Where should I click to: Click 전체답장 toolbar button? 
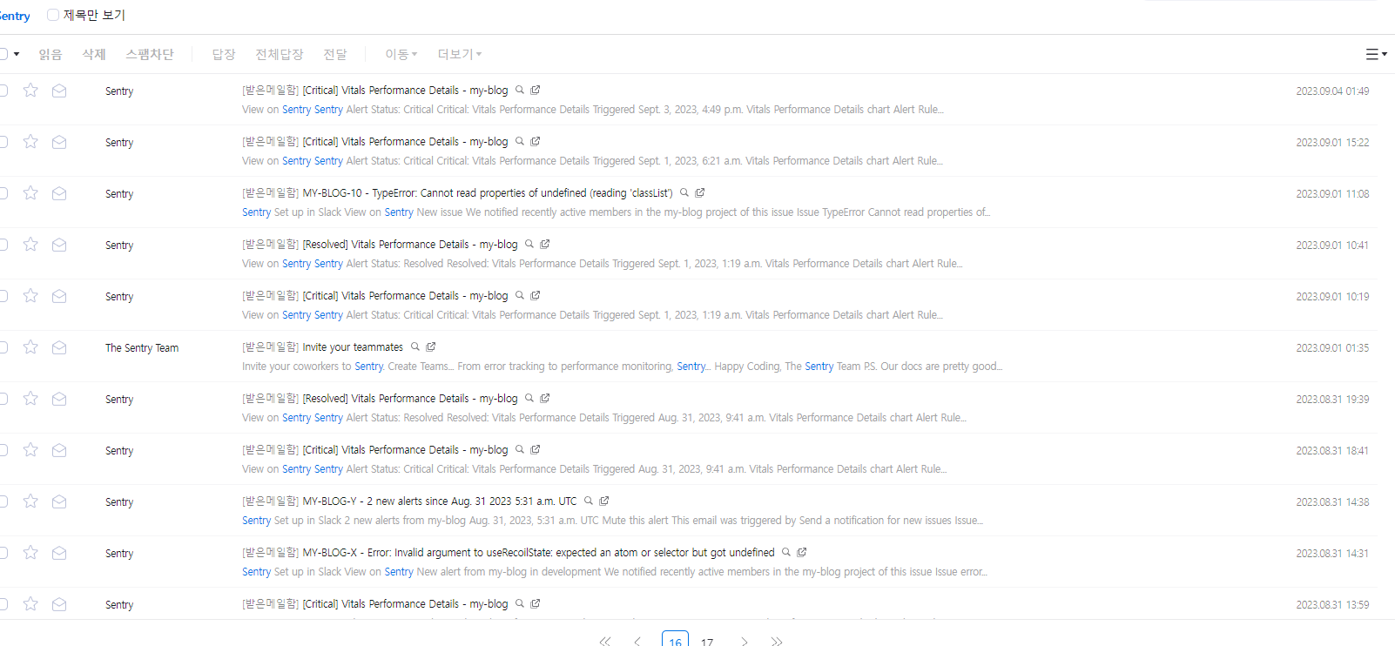coord(280,54)
